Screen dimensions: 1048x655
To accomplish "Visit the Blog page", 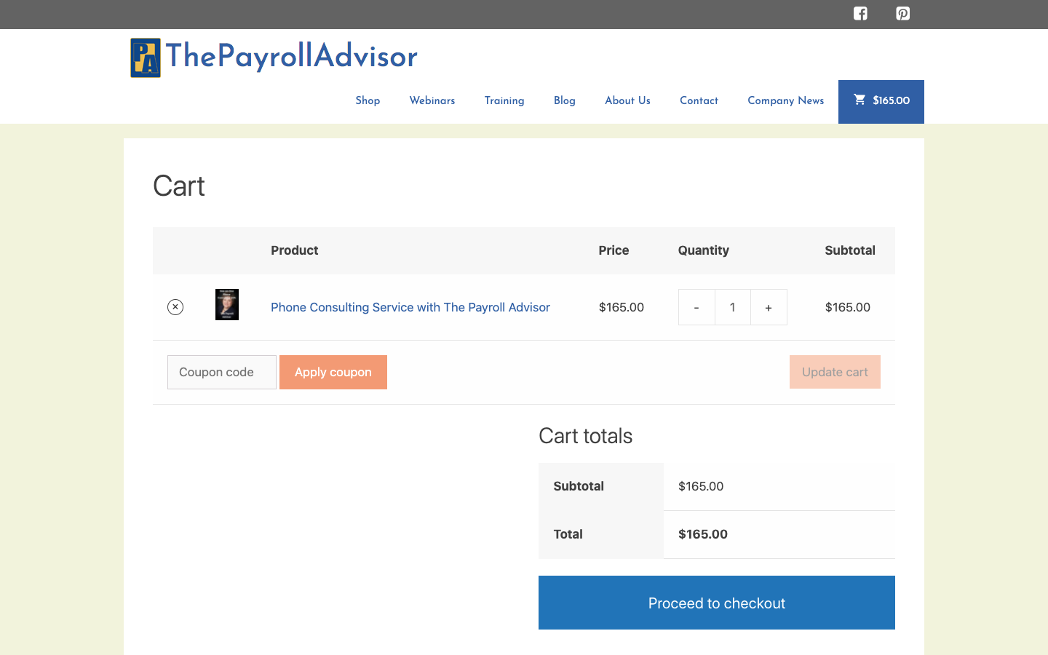I will click(565, 100).
